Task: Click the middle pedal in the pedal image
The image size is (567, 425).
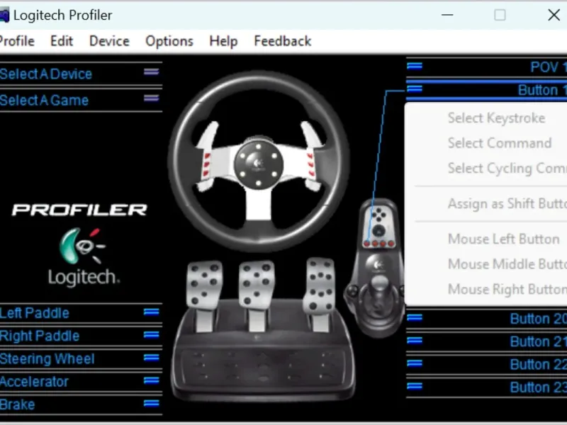Action: [x=257, y=295]
